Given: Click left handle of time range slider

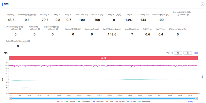Looking at the screenshot, I should [x=10, y=98].
